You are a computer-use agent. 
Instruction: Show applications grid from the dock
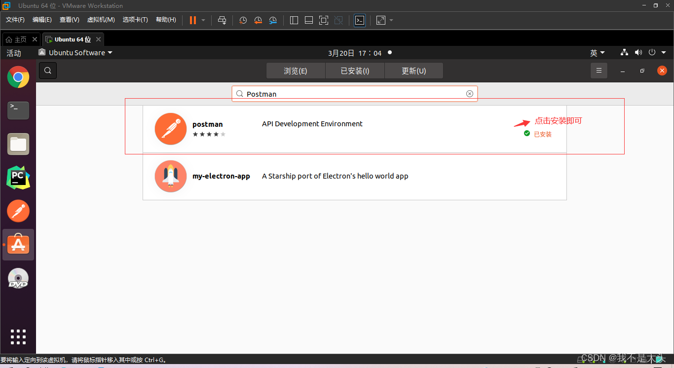pos(18,336)
